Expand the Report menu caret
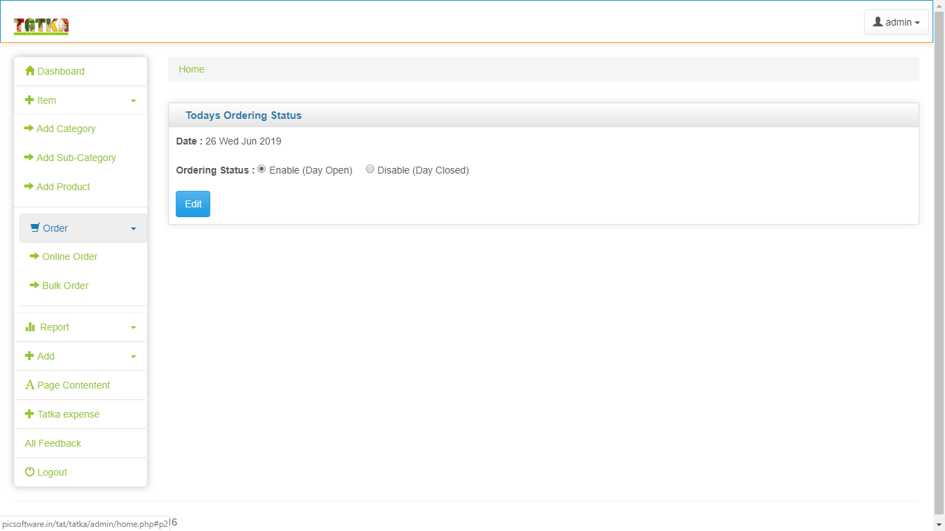The width and height of the screenshot is (945, 531). [x=134, y=328]
